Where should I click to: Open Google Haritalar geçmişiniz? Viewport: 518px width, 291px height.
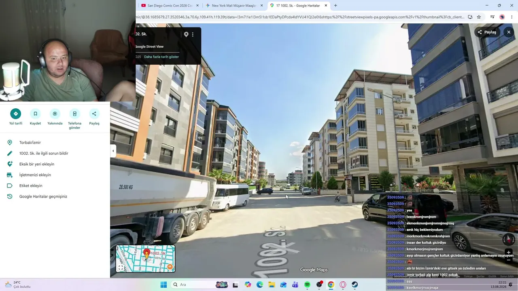[55, 196]
